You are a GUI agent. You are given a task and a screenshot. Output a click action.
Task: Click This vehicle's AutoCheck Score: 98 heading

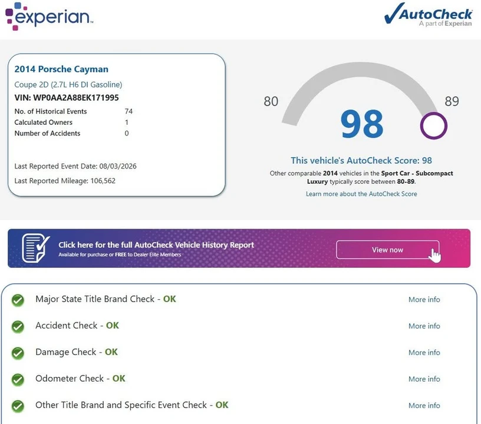point(361,161)
